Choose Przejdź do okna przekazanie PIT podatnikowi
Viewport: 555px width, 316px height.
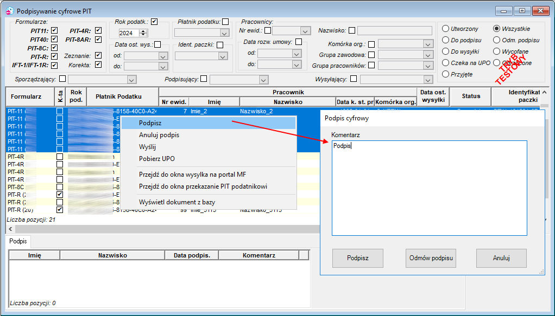coord(208,186)
